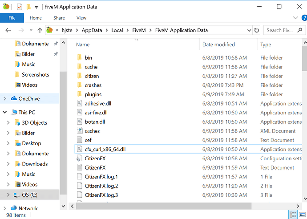Go up one folder level arrow

click(40, 30)
